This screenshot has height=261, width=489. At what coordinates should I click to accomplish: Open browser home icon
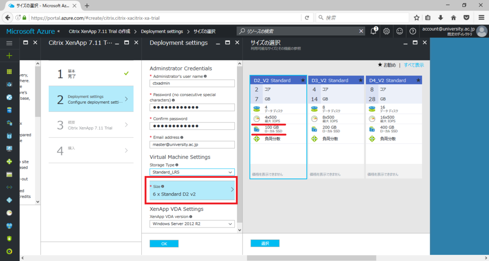454,18
